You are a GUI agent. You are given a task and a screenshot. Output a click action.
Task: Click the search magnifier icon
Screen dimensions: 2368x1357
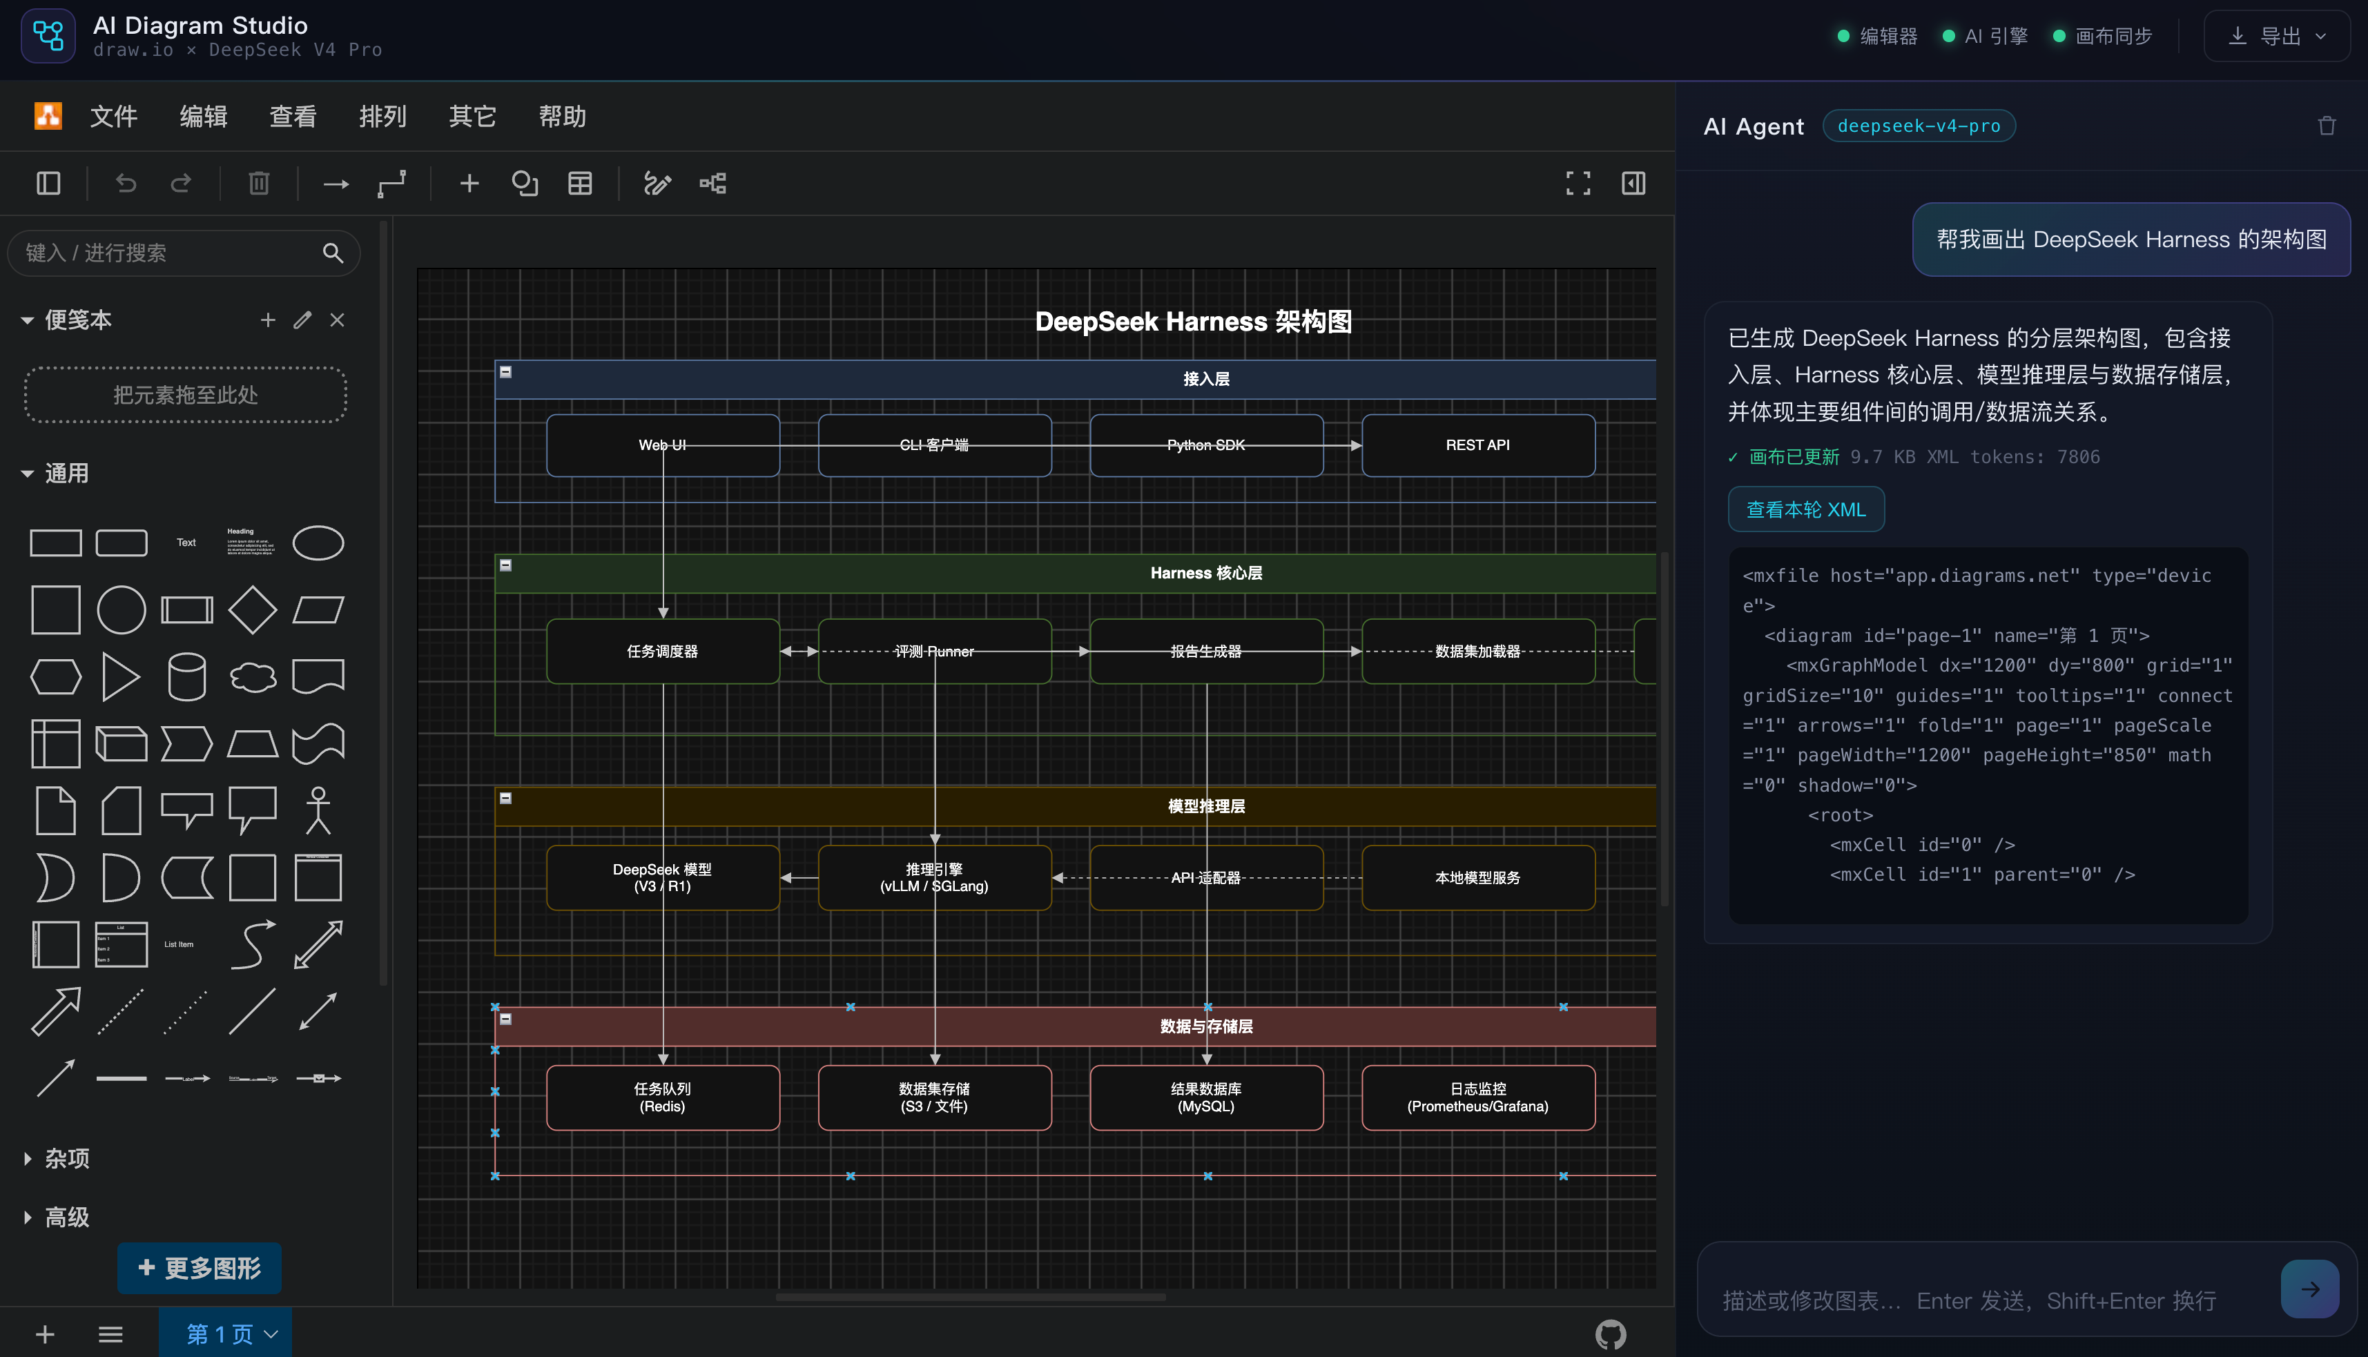click(x=333, y=253)
